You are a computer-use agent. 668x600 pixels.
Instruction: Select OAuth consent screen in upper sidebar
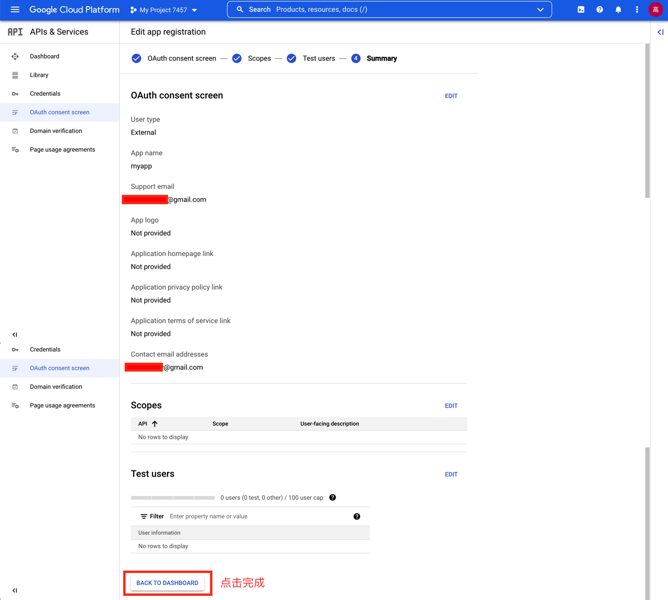(x=60, y=112)
